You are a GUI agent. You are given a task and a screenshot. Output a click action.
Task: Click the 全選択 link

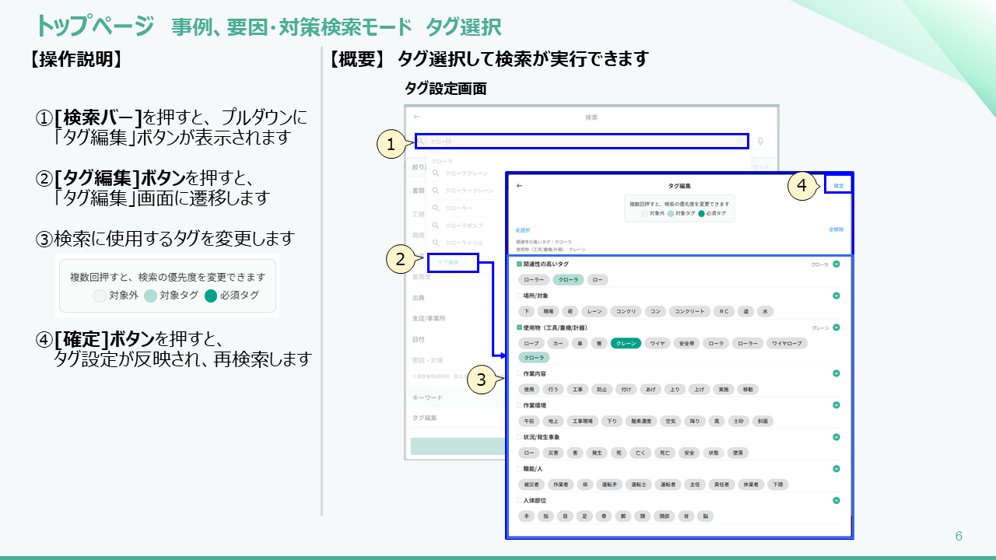pyautogui.click(x=523, y=230)
